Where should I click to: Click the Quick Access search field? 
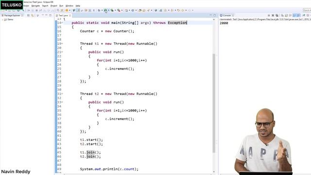(x=307, y=10)
